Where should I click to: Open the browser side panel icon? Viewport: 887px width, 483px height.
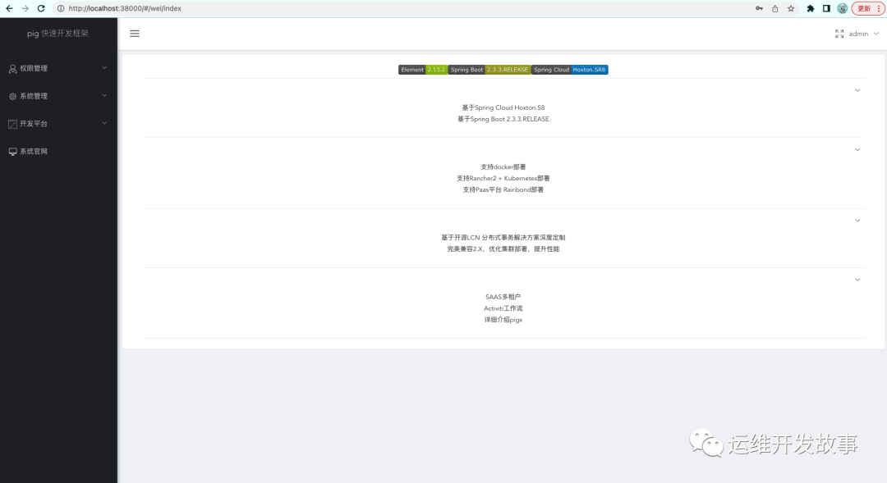point(826,8)
